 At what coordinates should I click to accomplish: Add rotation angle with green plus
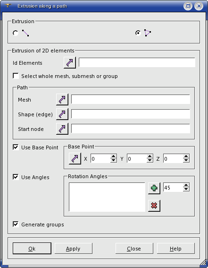[x=154, y=188]
